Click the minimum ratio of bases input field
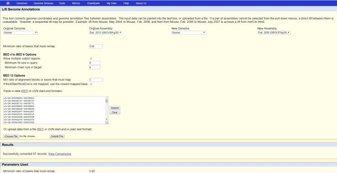This screenshot has width=337, height=173. (x=96, y=46)
